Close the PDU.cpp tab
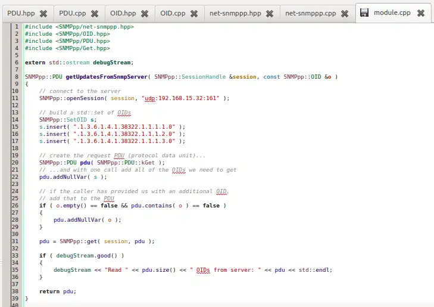Viewport: 434px width, 307px height. 95,14
